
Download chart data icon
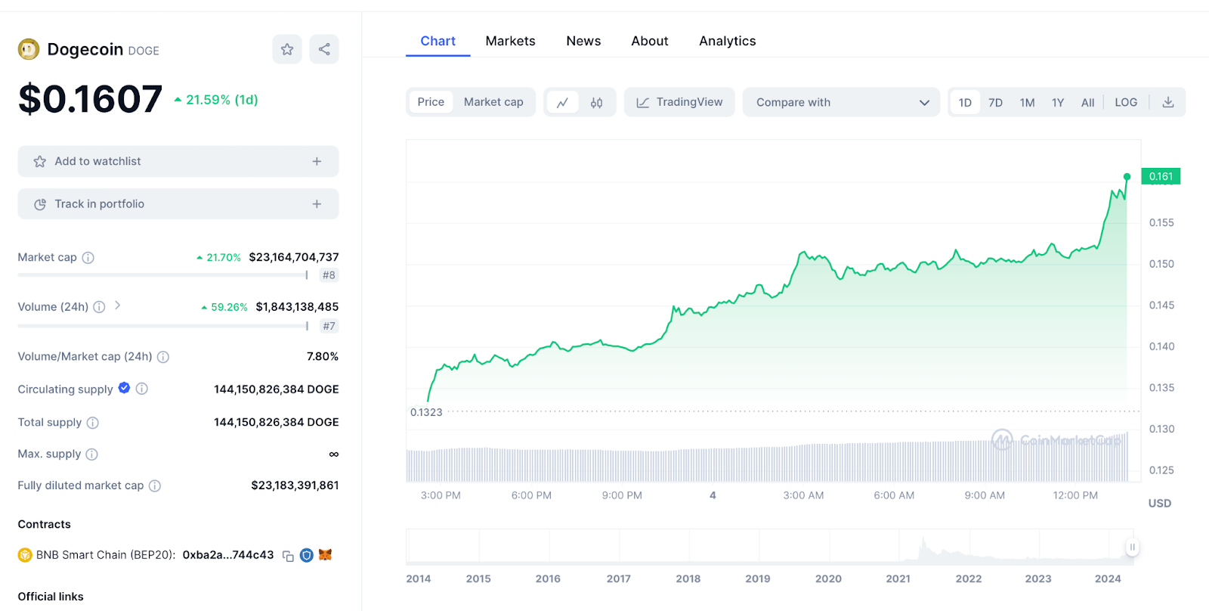[x=1168, y=102]
